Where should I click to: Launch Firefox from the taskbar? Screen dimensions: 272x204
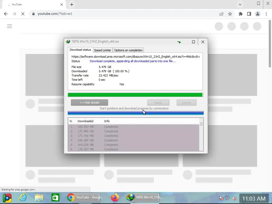[115, 198]
